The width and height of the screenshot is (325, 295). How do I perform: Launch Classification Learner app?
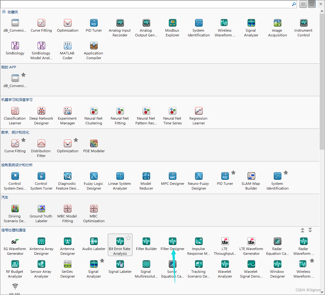coord(15,116)
